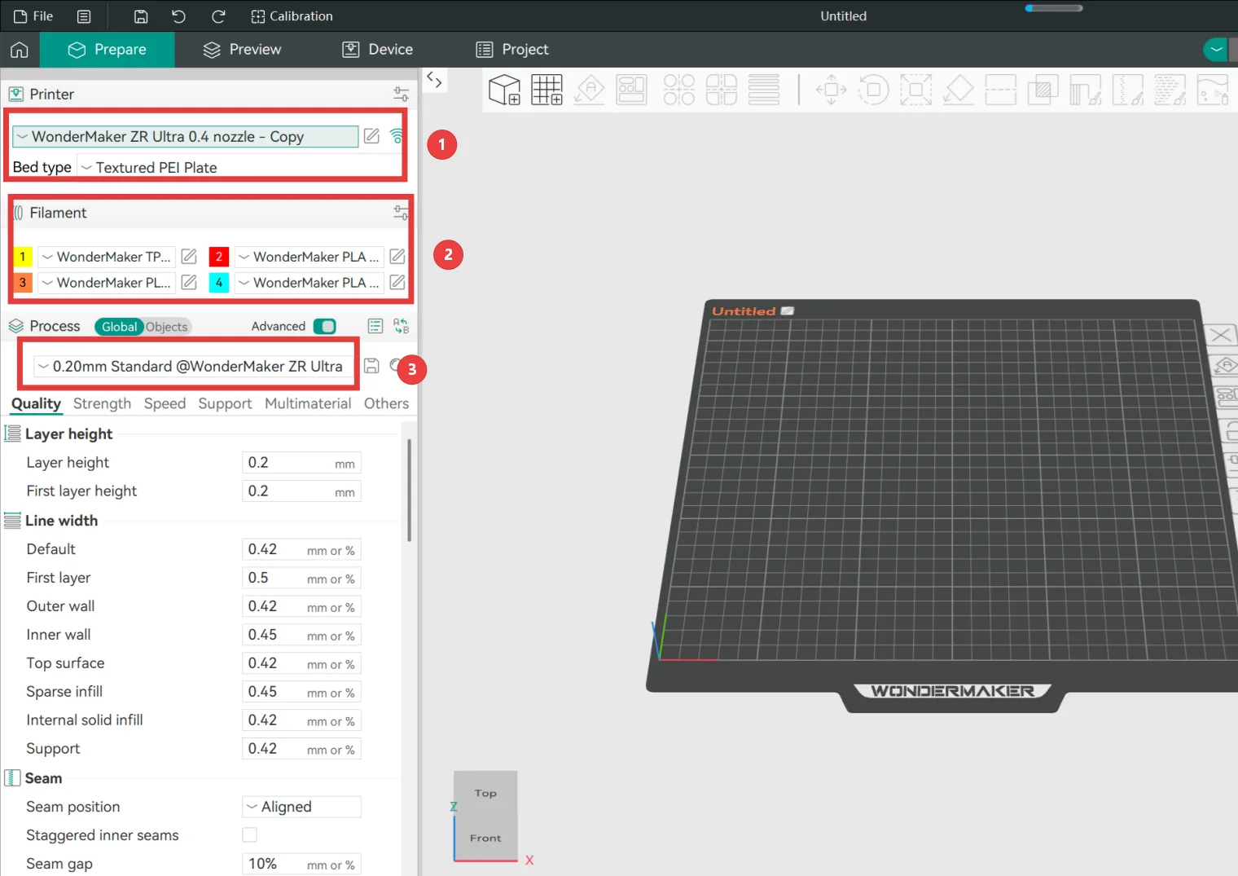Edit filament 3 preset
The image size is (1238, 876).
click(x=189, y=282)
